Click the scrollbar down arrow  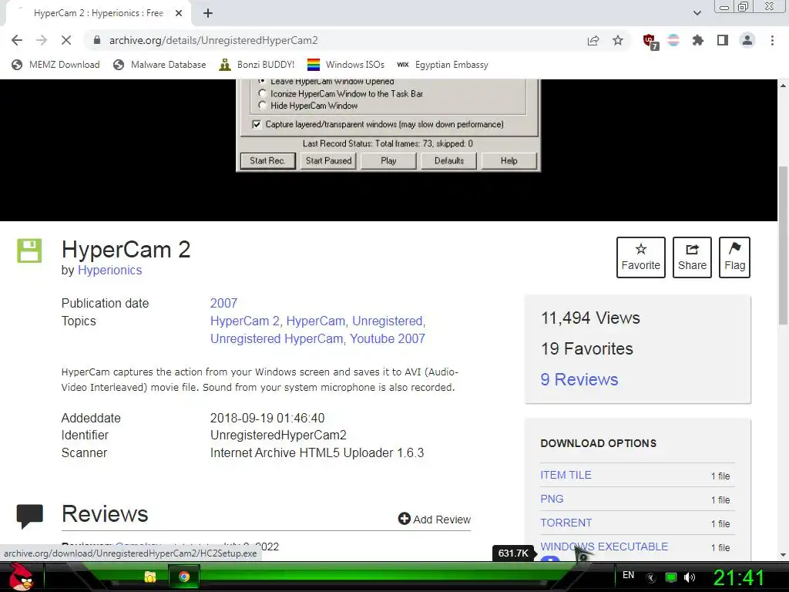pyautogui.click(x=783, y=555)
